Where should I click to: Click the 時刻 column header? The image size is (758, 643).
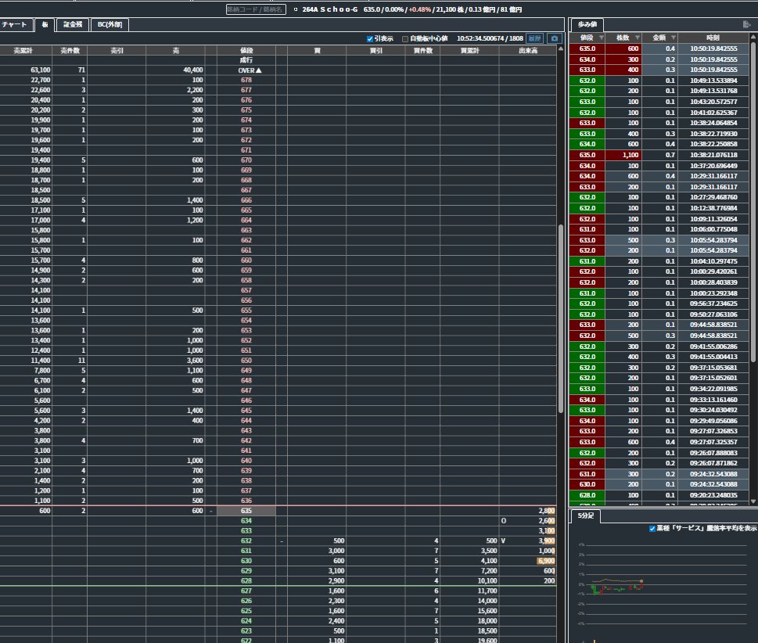[713, 38]
